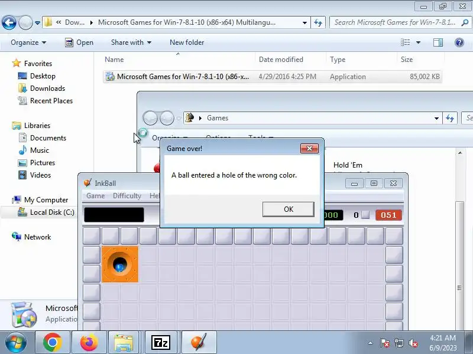Image resolution: width=473 pixels, height=354 pixels.
Task: Click the InkBall title bar icon
Action: click(x=88, y=183)
